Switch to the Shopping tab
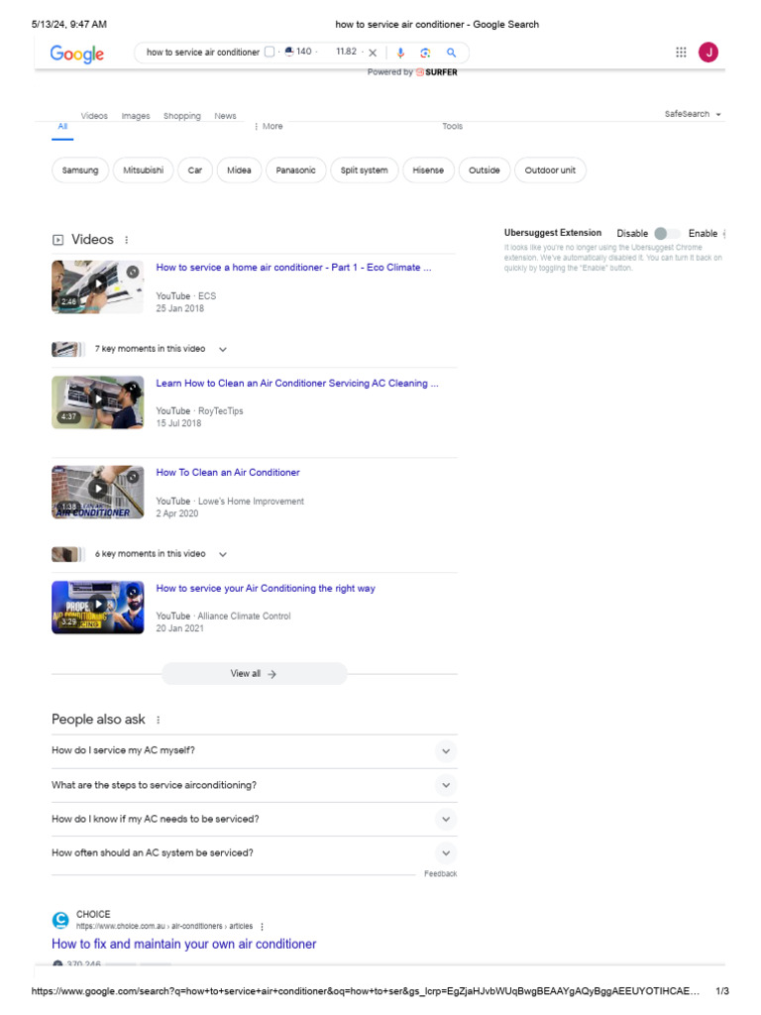This screenshot has height=1015, width=761. point(182,116)
